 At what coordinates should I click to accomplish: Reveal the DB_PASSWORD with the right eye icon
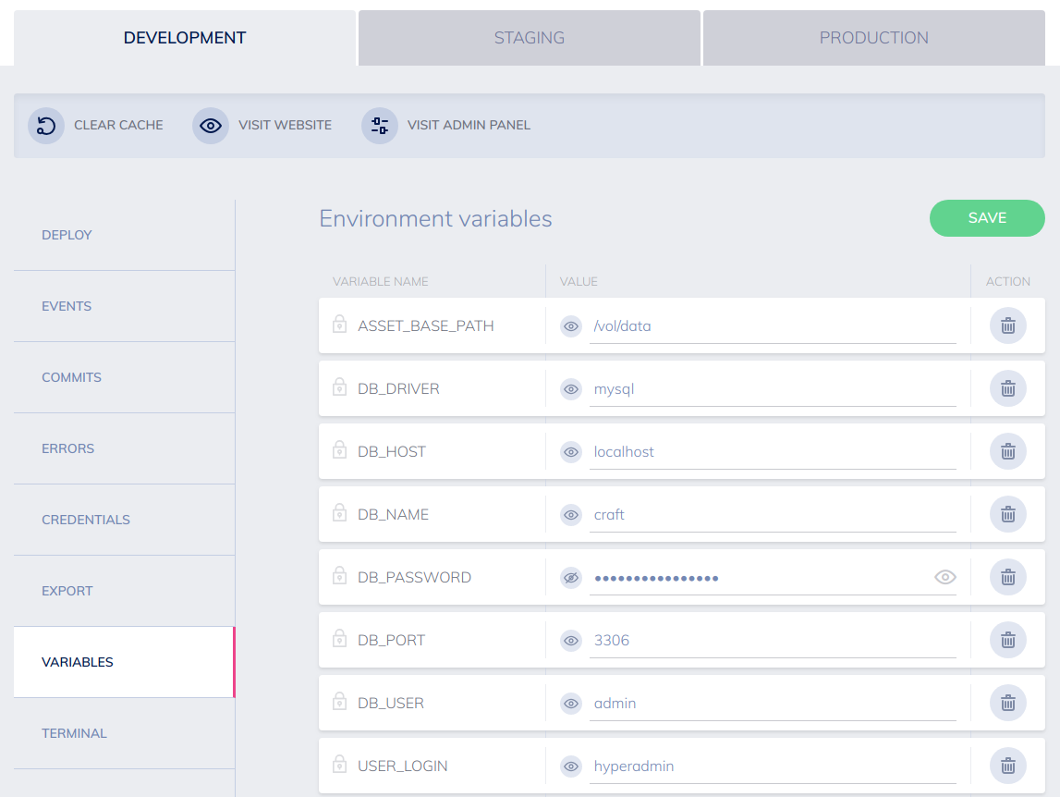click(x=945, y=577)
